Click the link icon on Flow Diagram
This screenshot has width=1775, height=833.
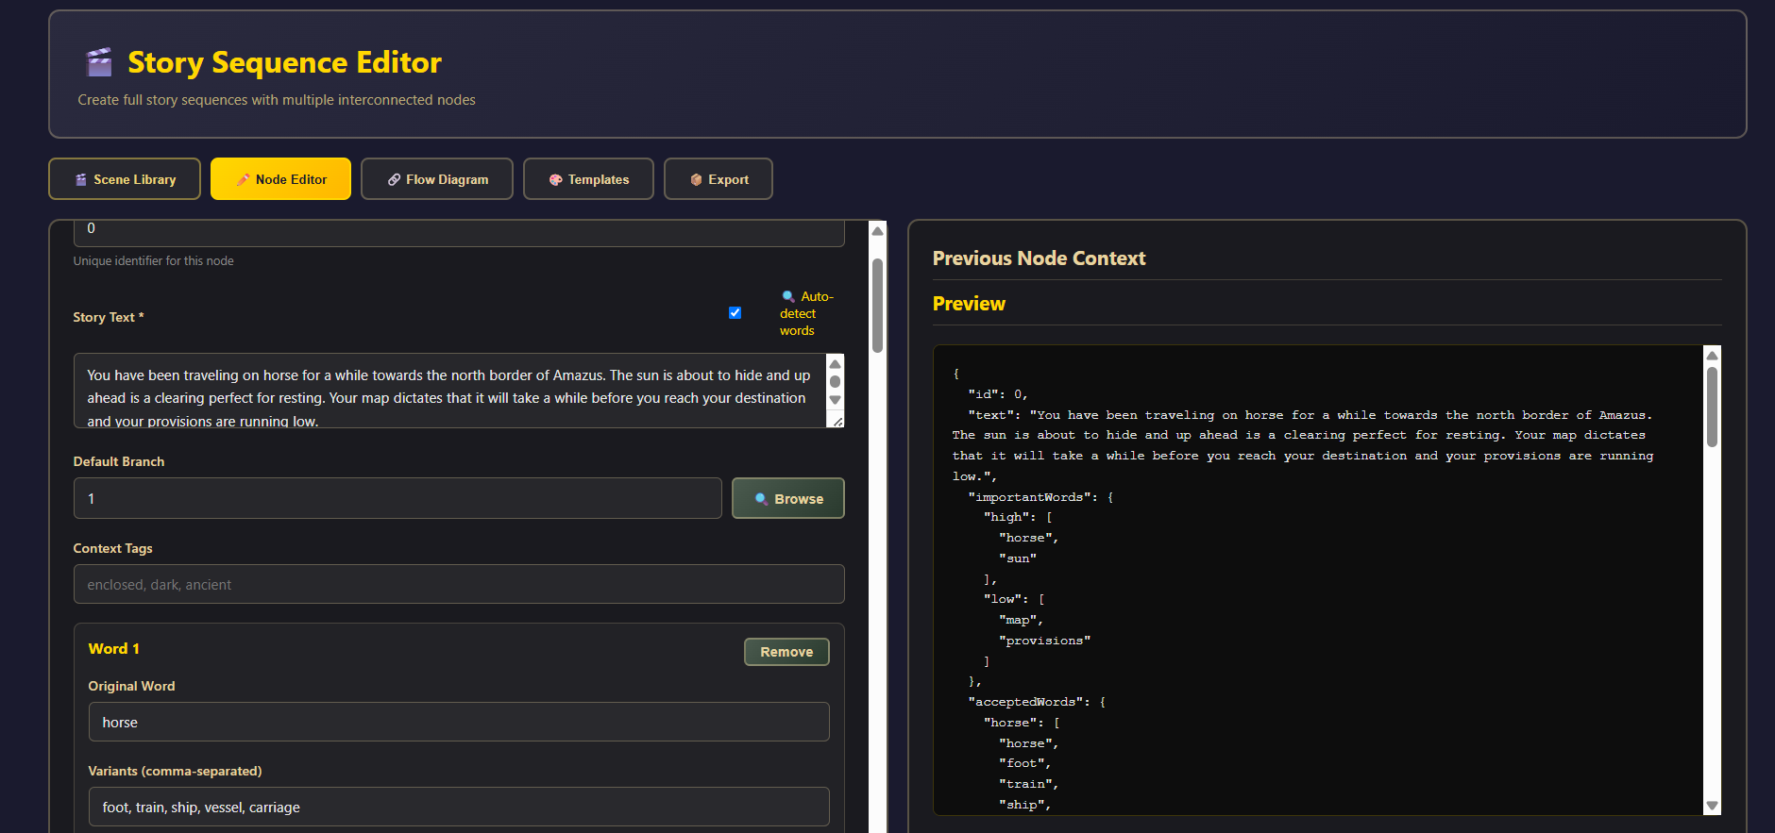click(394, 179)
